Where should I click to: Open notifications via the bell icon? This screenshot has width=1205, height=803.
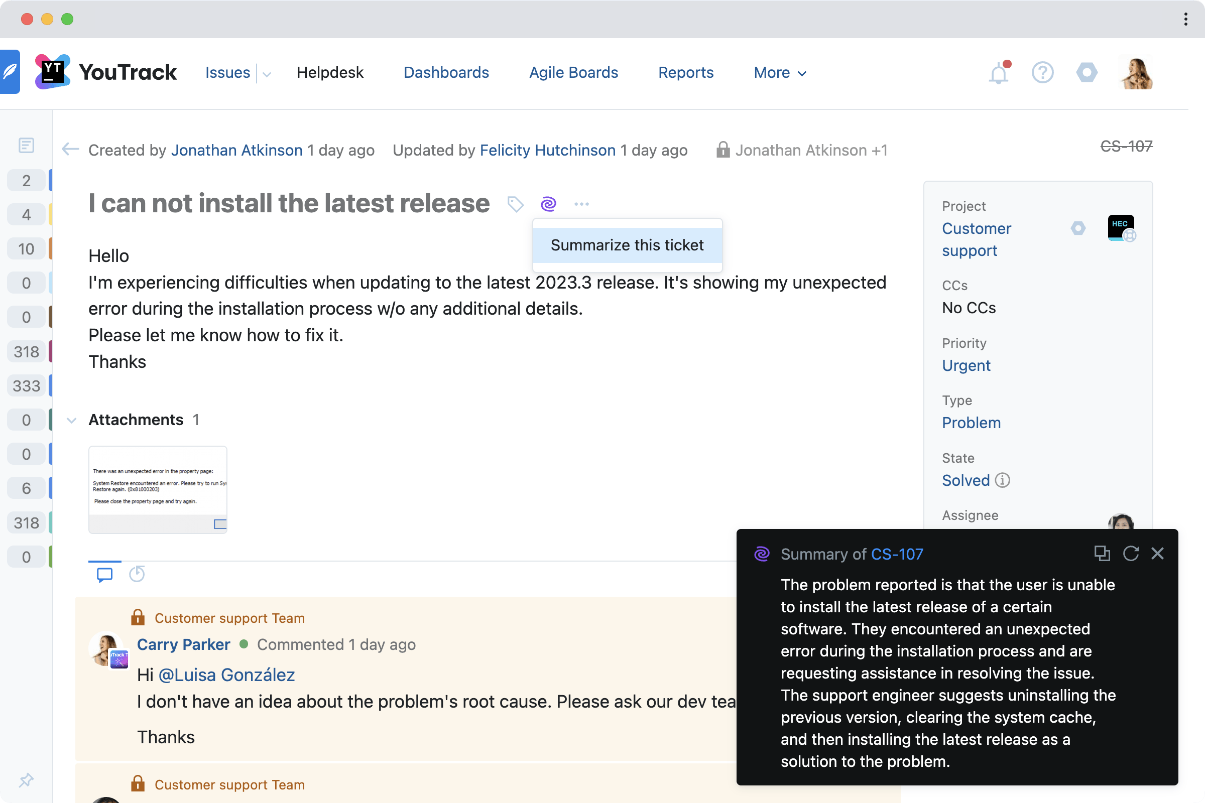tap(998, 72)
